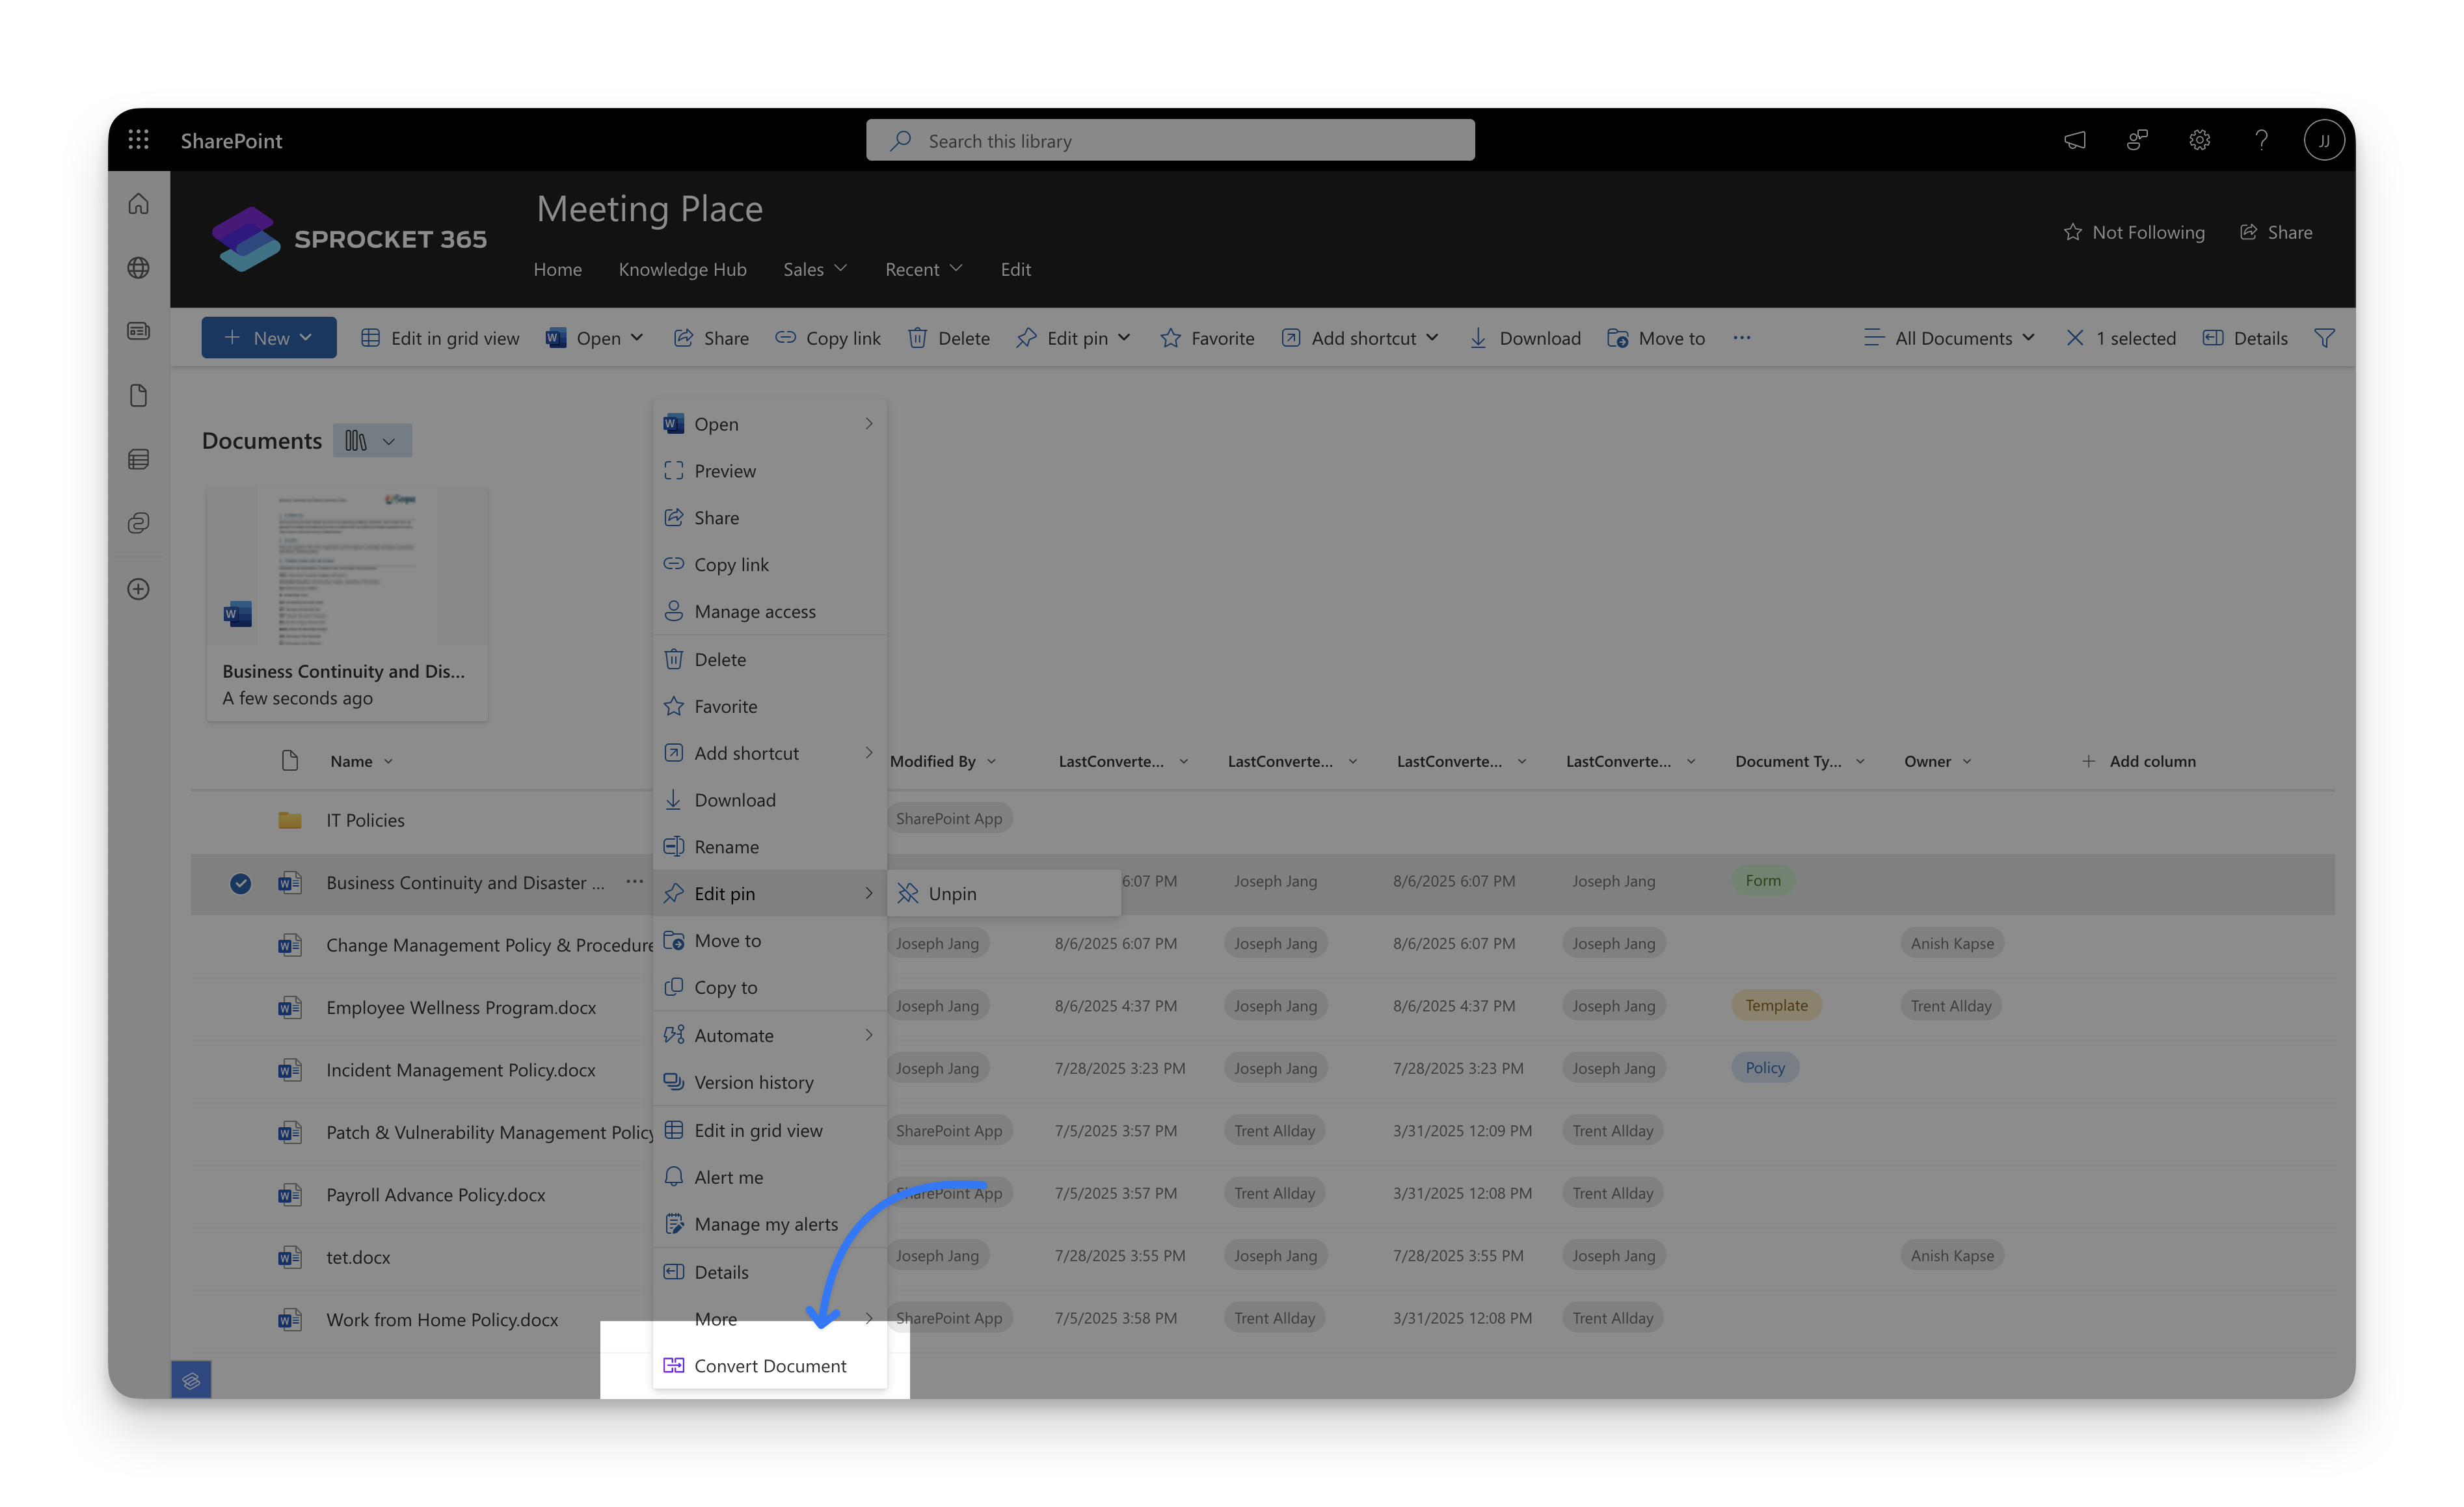Open the megaphone feedback icon in header

click(2074, 141)
